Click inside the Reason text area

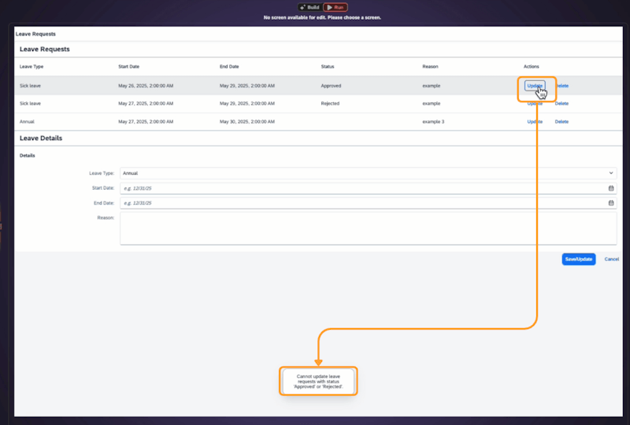point(368,227)
